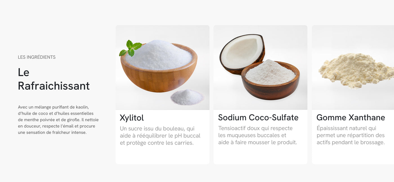Click the halved coconut shell
The width and height of the screenshot is (394, 182).
coord(242,54)
